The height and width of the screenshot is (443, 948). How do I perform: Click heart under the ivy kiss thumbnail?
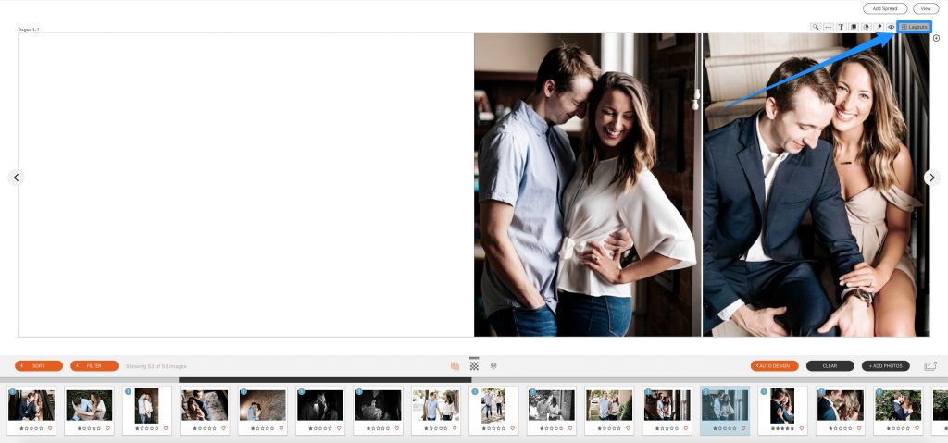point(917,428)
